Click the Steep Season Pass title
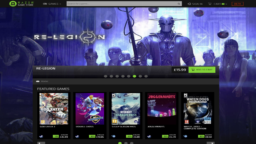 124,127
